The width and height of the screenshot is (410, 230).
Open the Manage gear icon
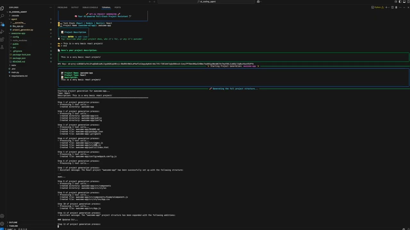tap(2, 224)
